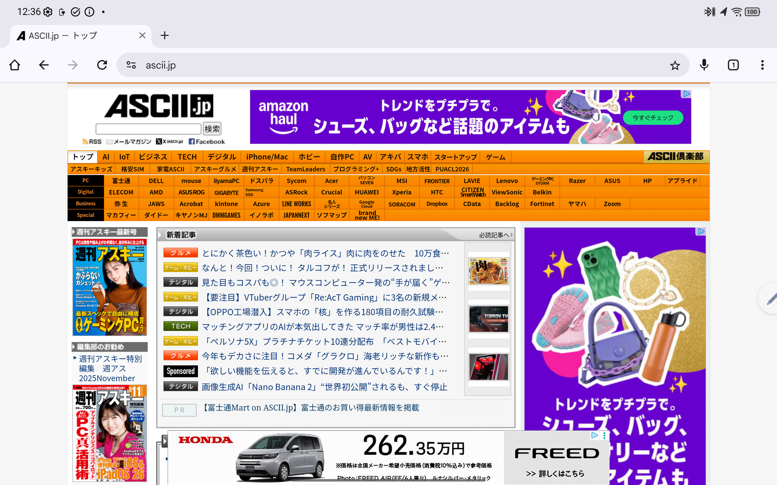Tap the voice search microphone icon
777x485 pixels.
click(704, 65)
